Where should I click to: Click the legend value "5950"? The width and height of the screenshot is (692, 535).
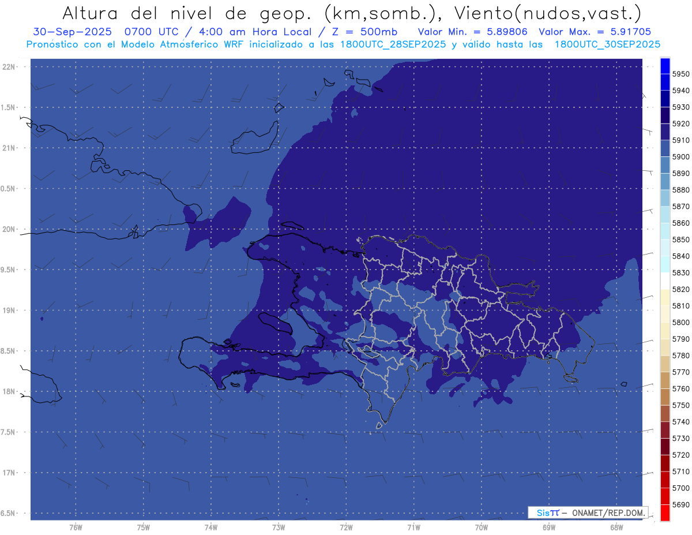click(680, 74)
